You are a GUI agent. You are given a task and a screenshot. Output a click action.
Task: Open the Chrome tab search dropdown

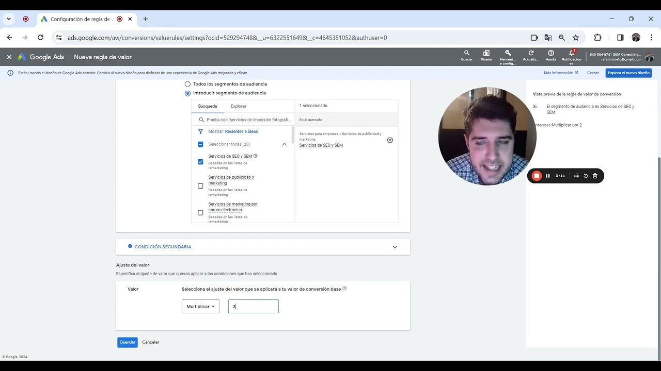pyautogui.click(x=9, y=19)
